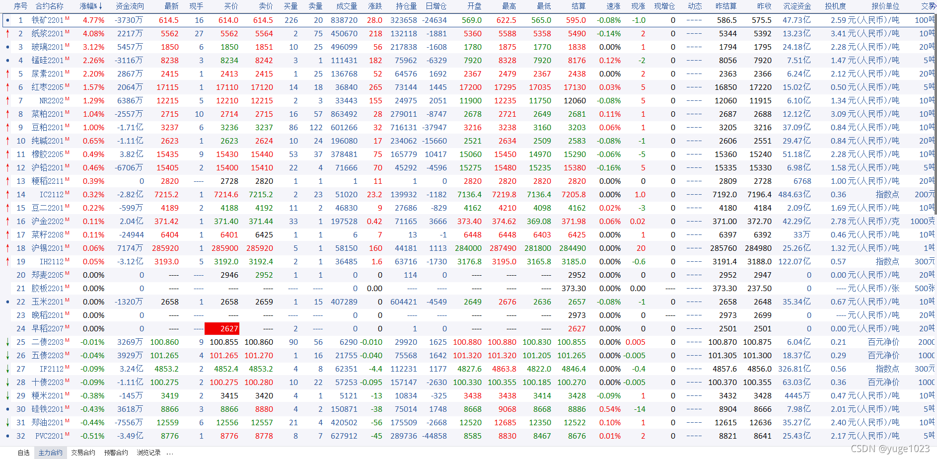
Task: Select contract 晚稻2201
Action: tap(48, 315)
